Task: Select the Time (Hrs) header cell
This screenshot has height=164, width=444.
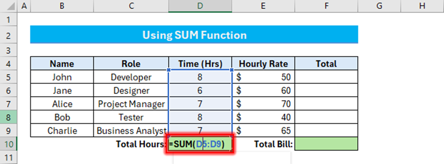Action: coord(200,64)
